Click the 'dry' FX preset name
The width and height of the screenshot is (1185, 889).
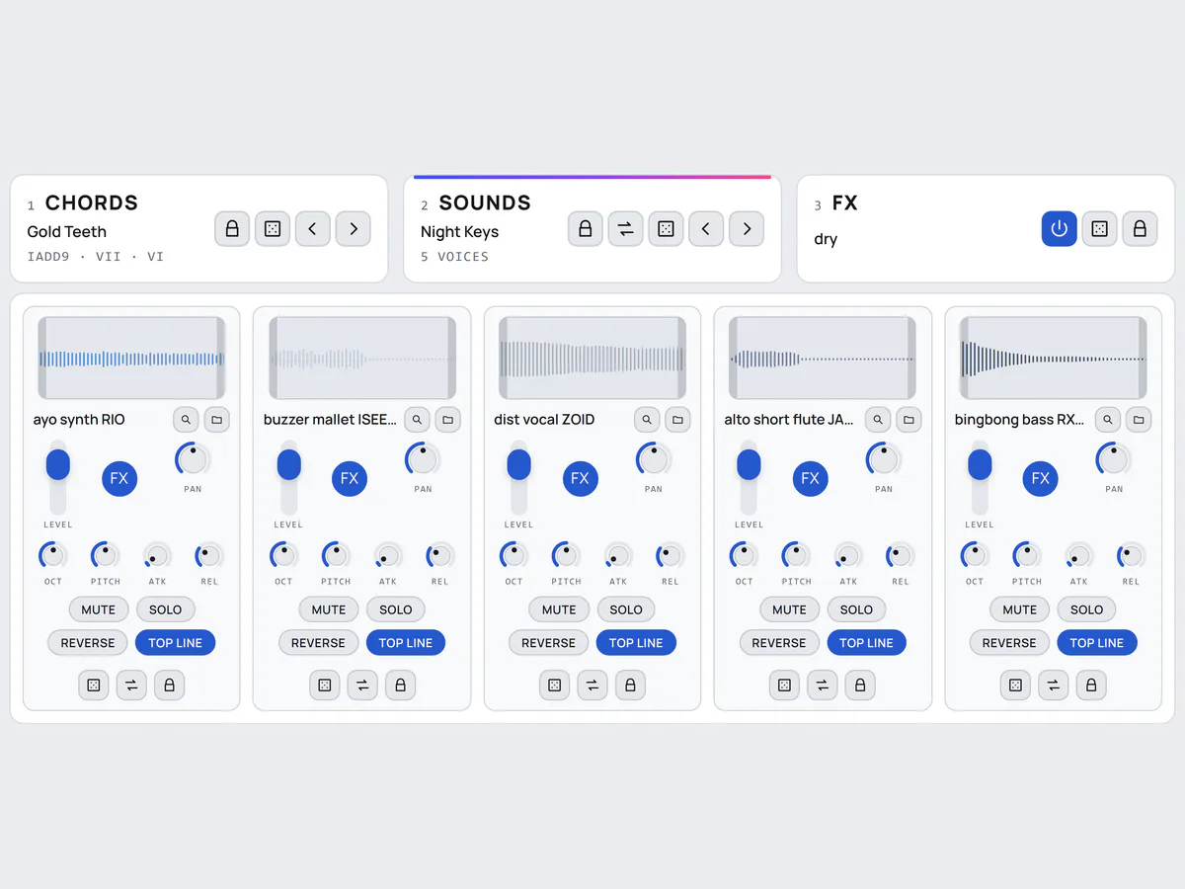point(827,239)
